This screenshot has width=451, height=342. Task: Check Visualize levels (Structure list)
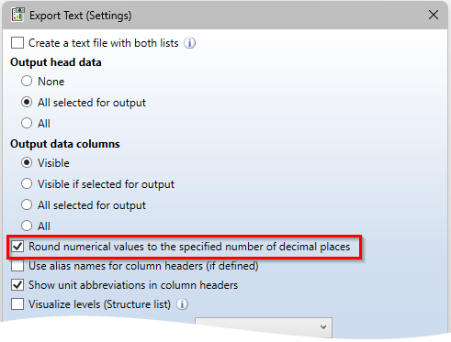[17, 304]
